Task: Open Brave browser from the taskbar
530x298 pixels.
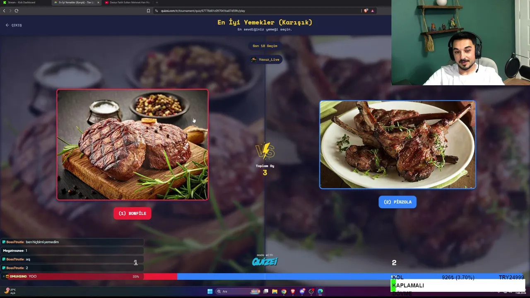Action: pos(293,291)
